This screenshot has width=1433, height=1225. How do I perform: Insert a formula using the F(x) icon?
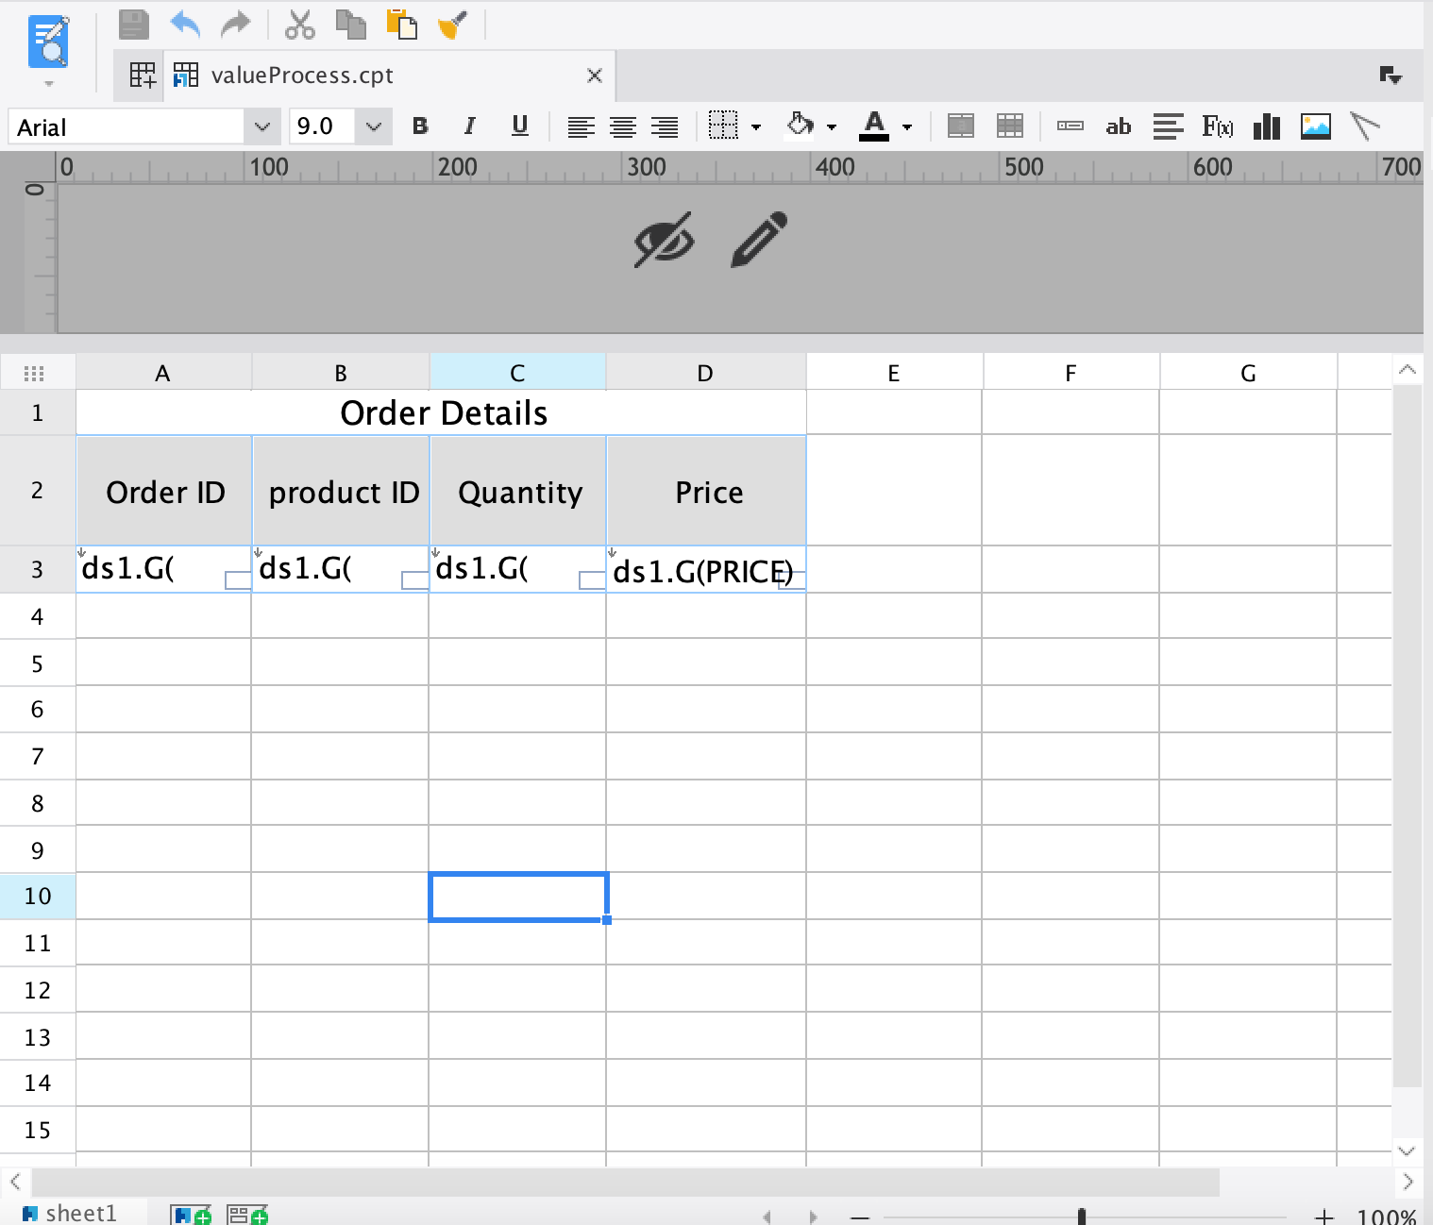coord(1217,126)
